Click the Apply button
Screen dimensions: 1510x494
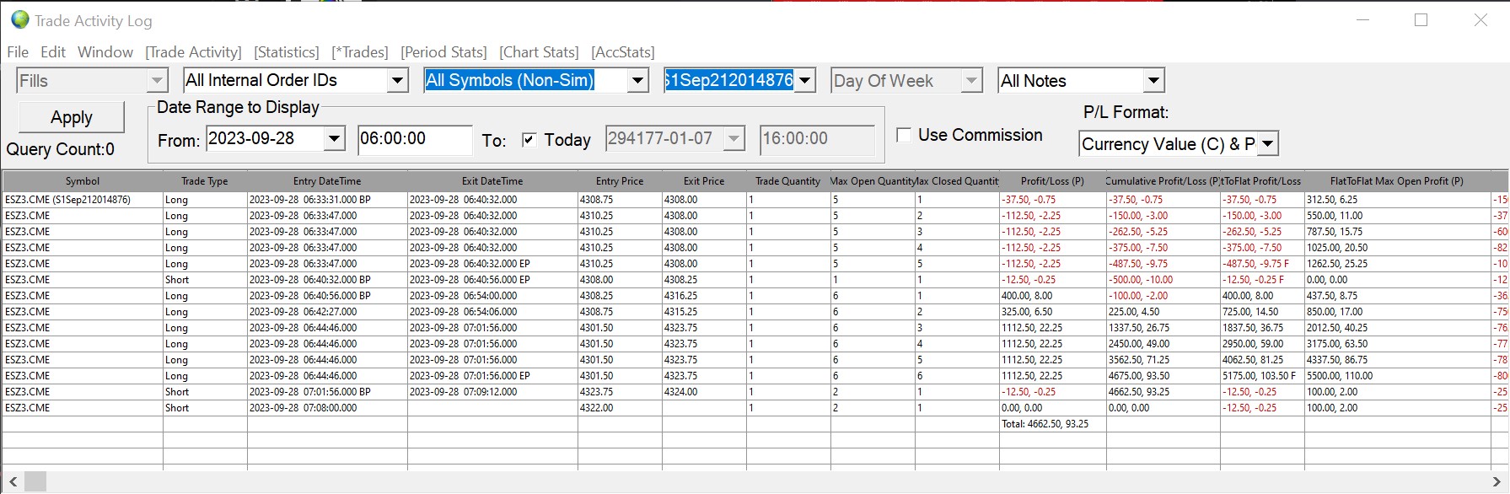coord(72,117)
